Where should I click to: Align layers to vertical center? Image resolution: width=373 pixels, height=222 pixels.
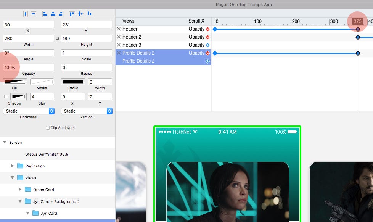tap(80, 14)
